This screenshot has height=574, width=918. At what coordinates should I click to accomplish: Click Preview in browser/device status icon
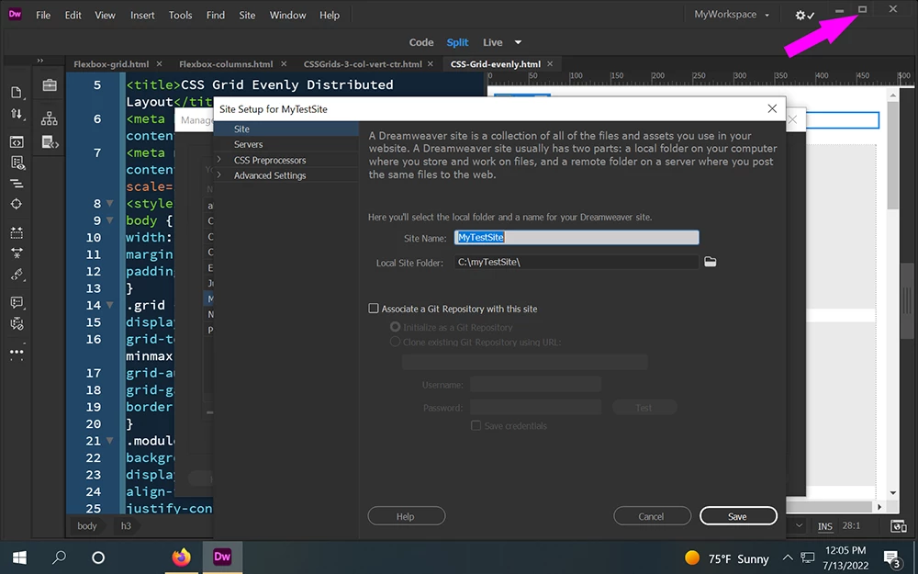pos(898,526)
